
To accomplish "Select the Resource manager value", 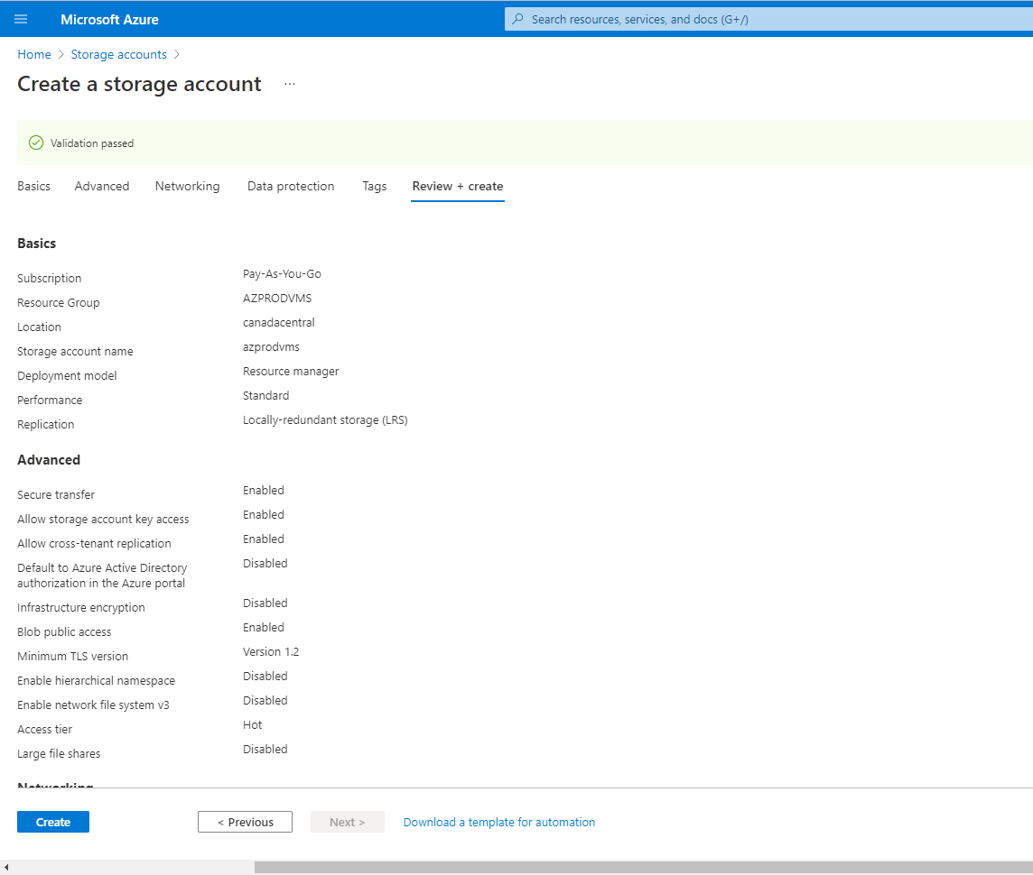I will (291, 371).
